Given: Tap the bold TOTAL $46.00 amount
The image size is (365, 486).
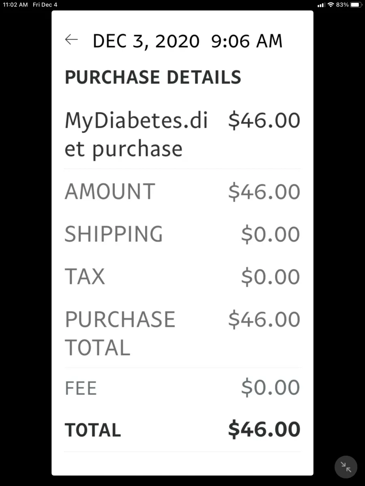Looking at the screenshot, I should [x=264, y=430].
